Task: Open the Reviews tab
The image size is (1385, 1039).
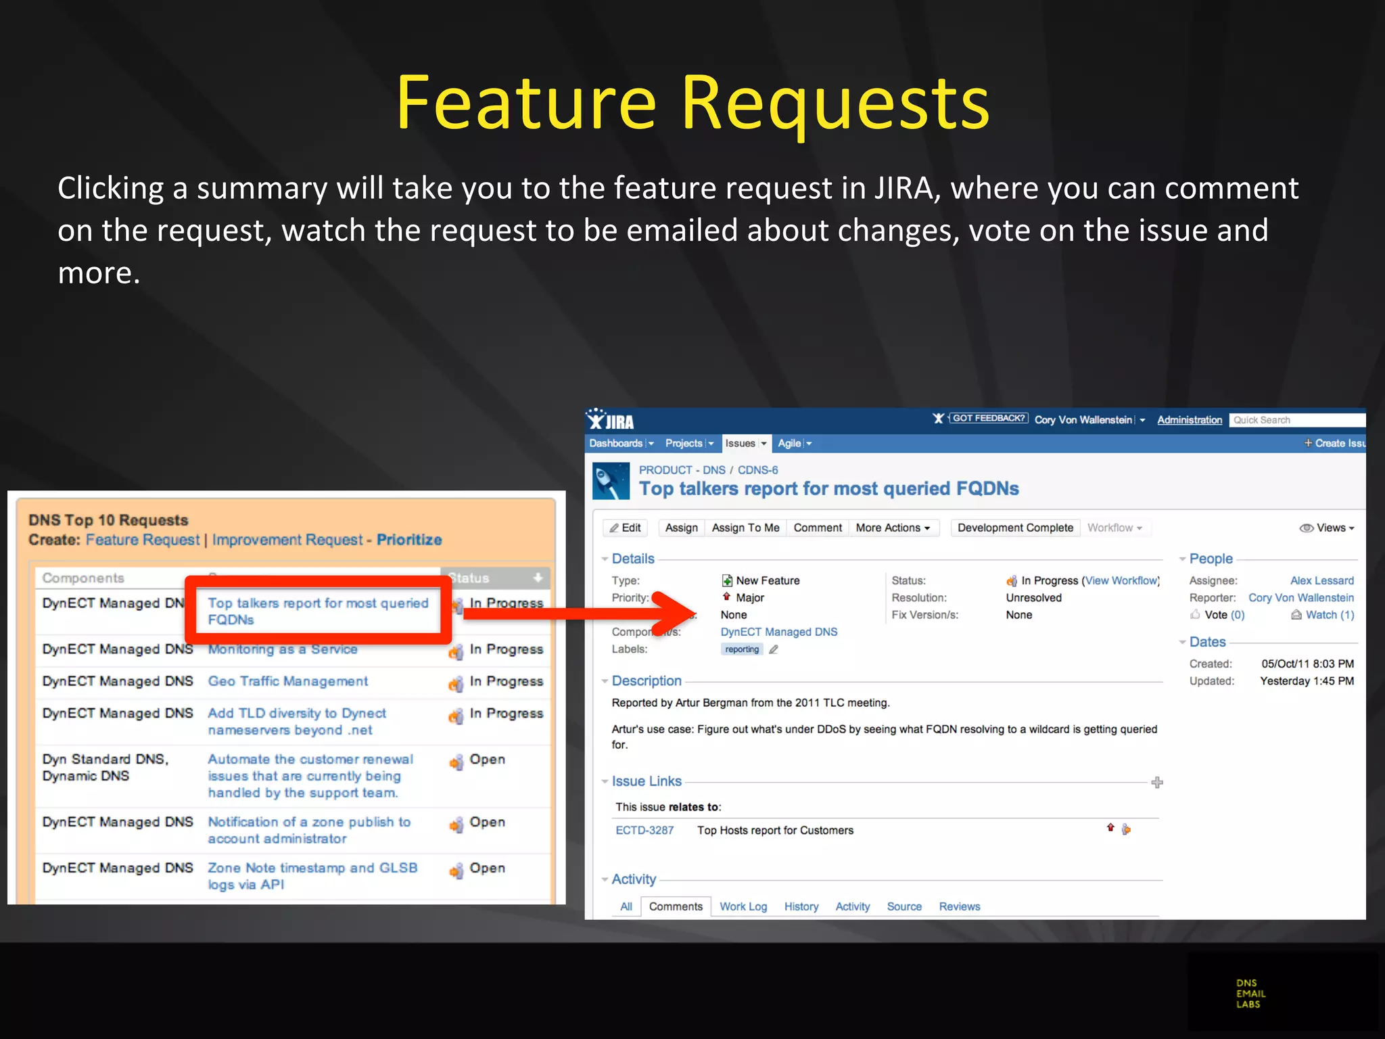Action: pos(959,906)
